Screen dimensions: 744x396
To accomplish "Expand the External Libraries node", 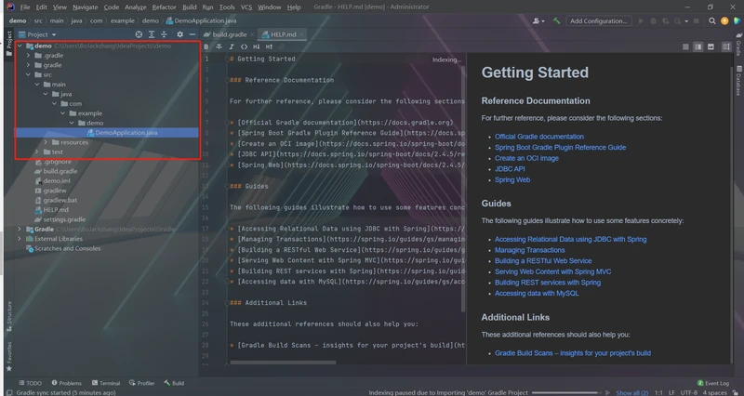I will pyautogui.click(x=20, y=239).
